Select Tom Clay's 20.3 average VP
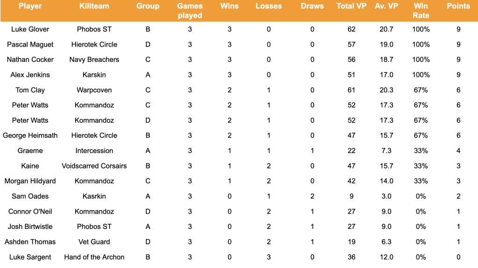This screenshot has width=478, height=268. pyautogui.click(x=387, y=90)
